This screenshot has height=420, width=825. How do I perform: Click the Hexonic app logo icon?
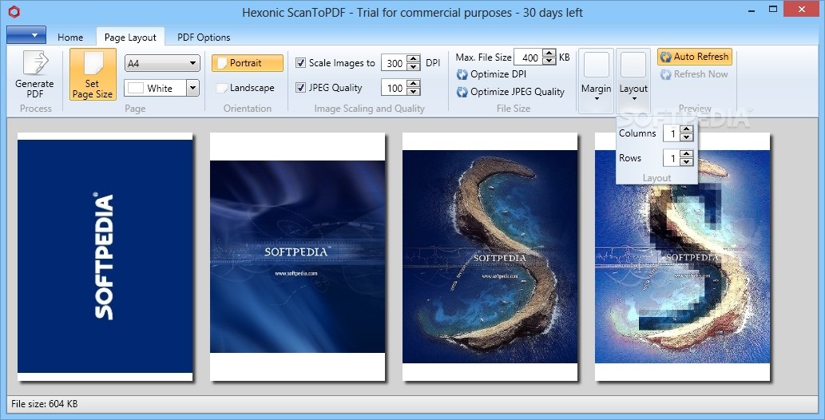click(x=14, y=12)
